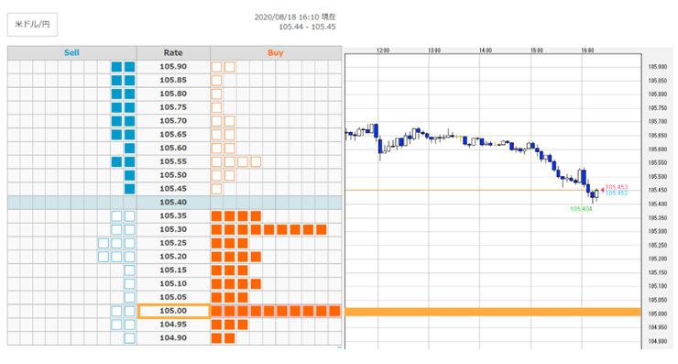This screenshot has width=678, height=364.
Task: Select the 105.10 rate cell
Action: [173, 284]
